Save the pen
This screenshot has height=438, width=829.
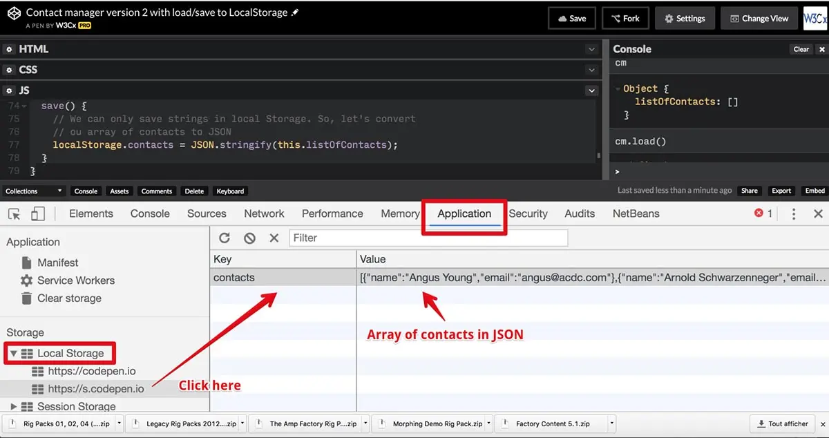coord(572,19)
